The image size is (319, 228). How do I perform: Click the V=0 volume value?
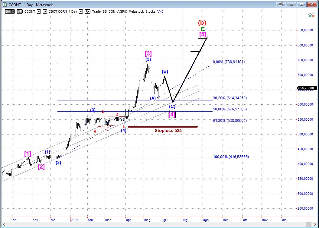click(160, 11)
